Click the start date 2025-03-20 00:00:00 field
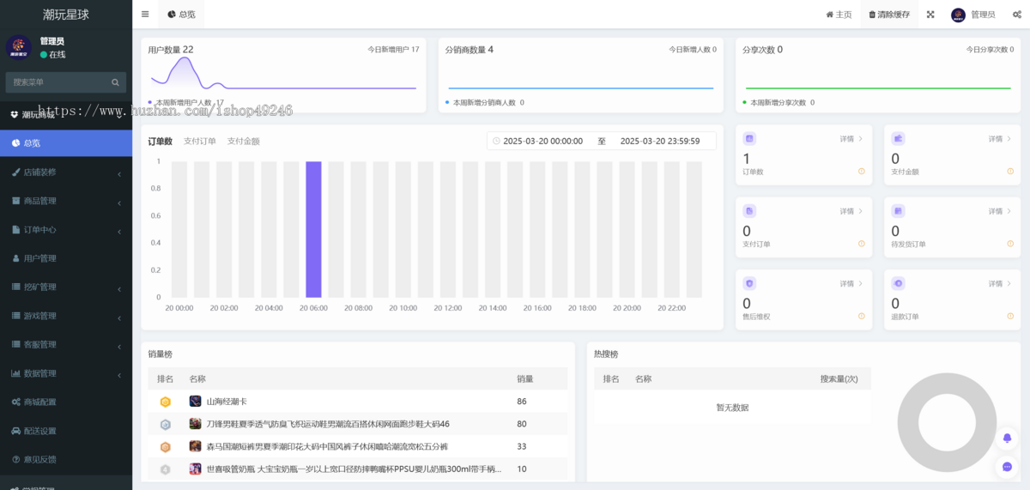This screenshot has height=490, width=1030. [x=542, y=141]
